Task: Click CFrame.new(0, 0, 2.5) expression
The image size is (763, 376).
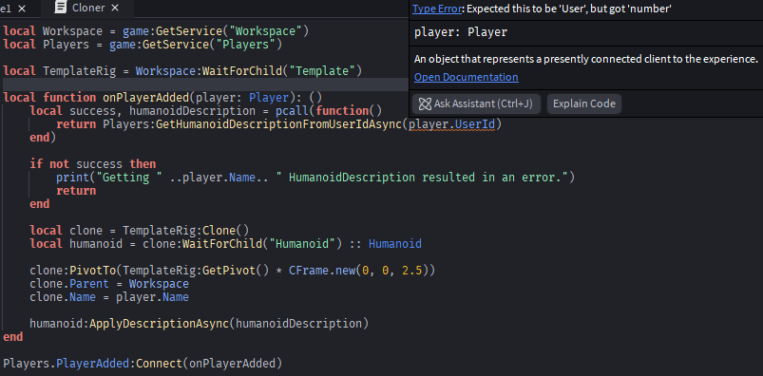Action: pos(358,271)
